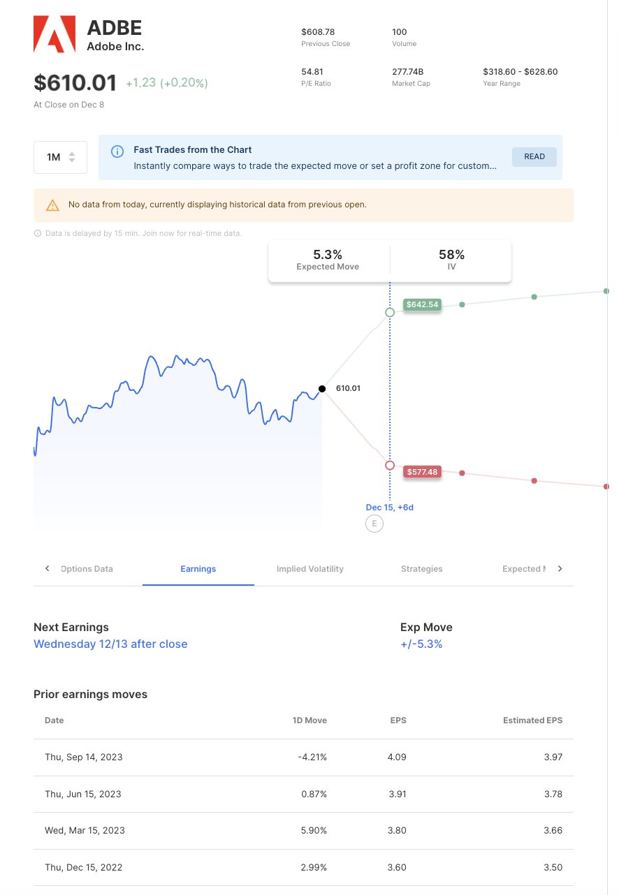This screenshot has height=895, width=619.
Task: Select the Earnings tab
Action: tap(198, 569)
